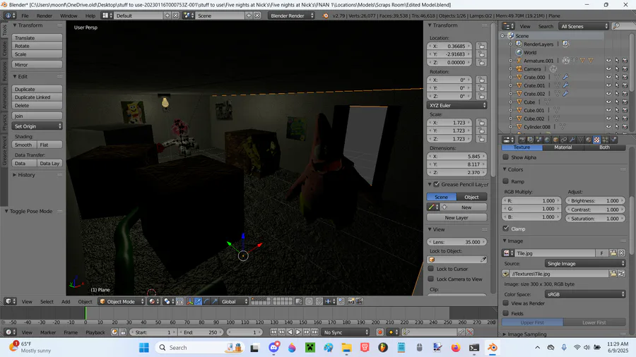Enable the Show Alpha checkbox
636x357 pixels.
point(506,157)
